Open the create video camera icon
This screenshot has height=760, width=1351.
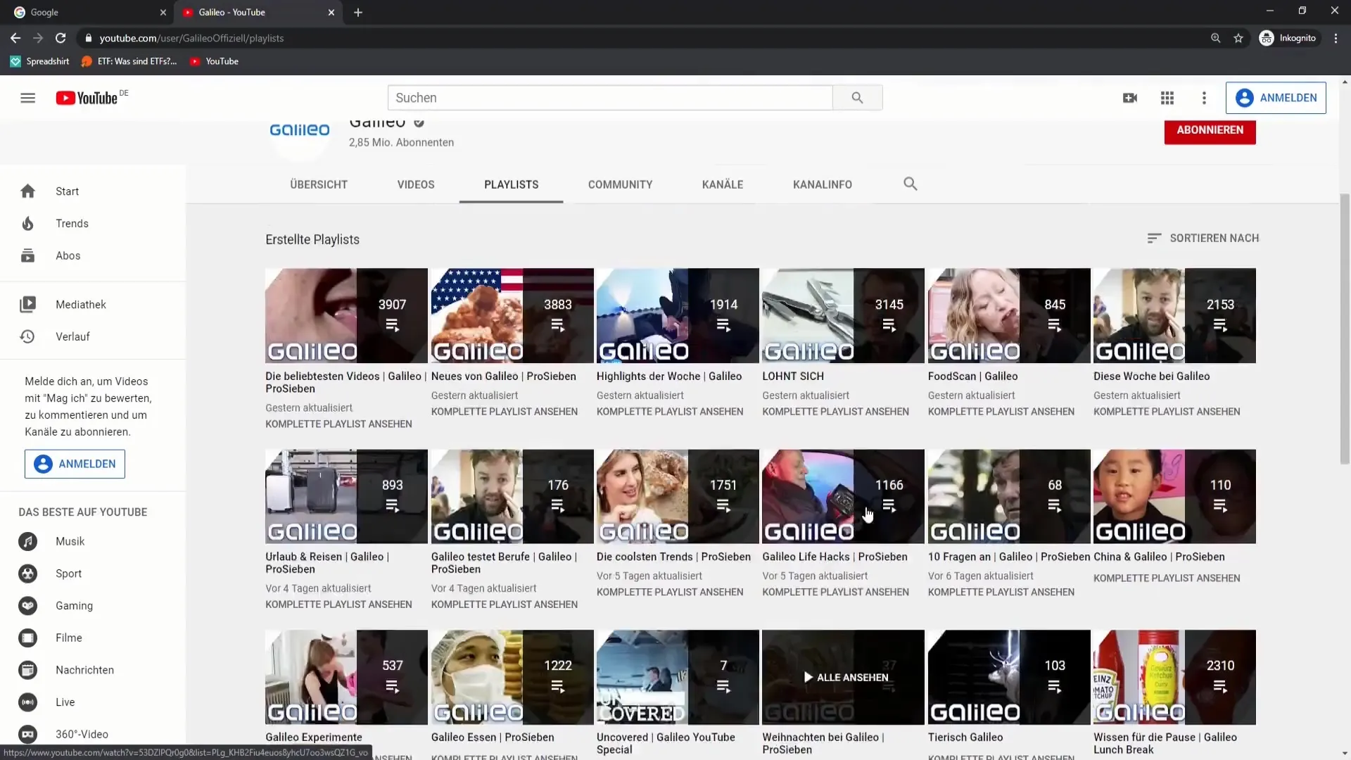tap(1130, 98)
